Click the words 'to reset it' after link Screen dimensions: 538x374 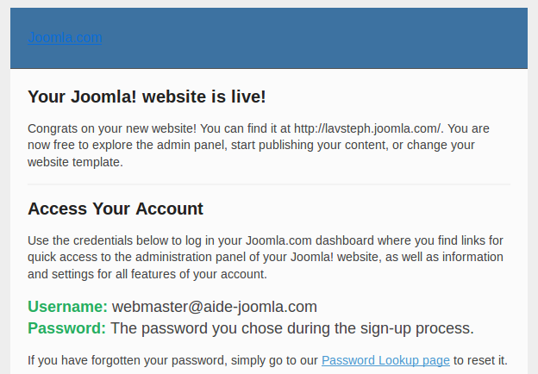pyautogui.click(x=480, y=360)
